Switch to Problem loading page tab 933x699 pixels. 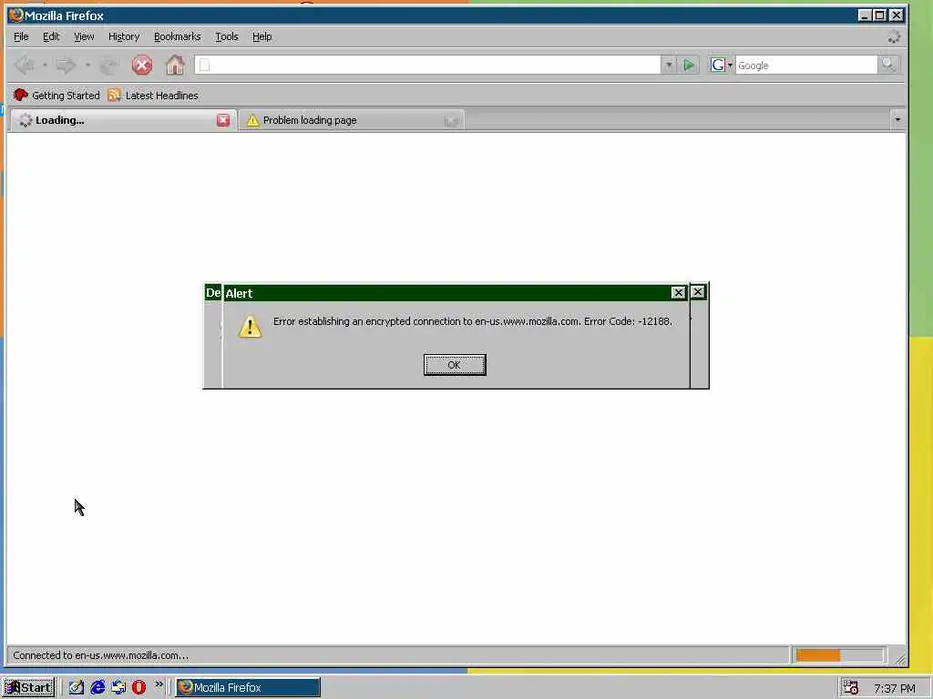(x=352, y=120)
